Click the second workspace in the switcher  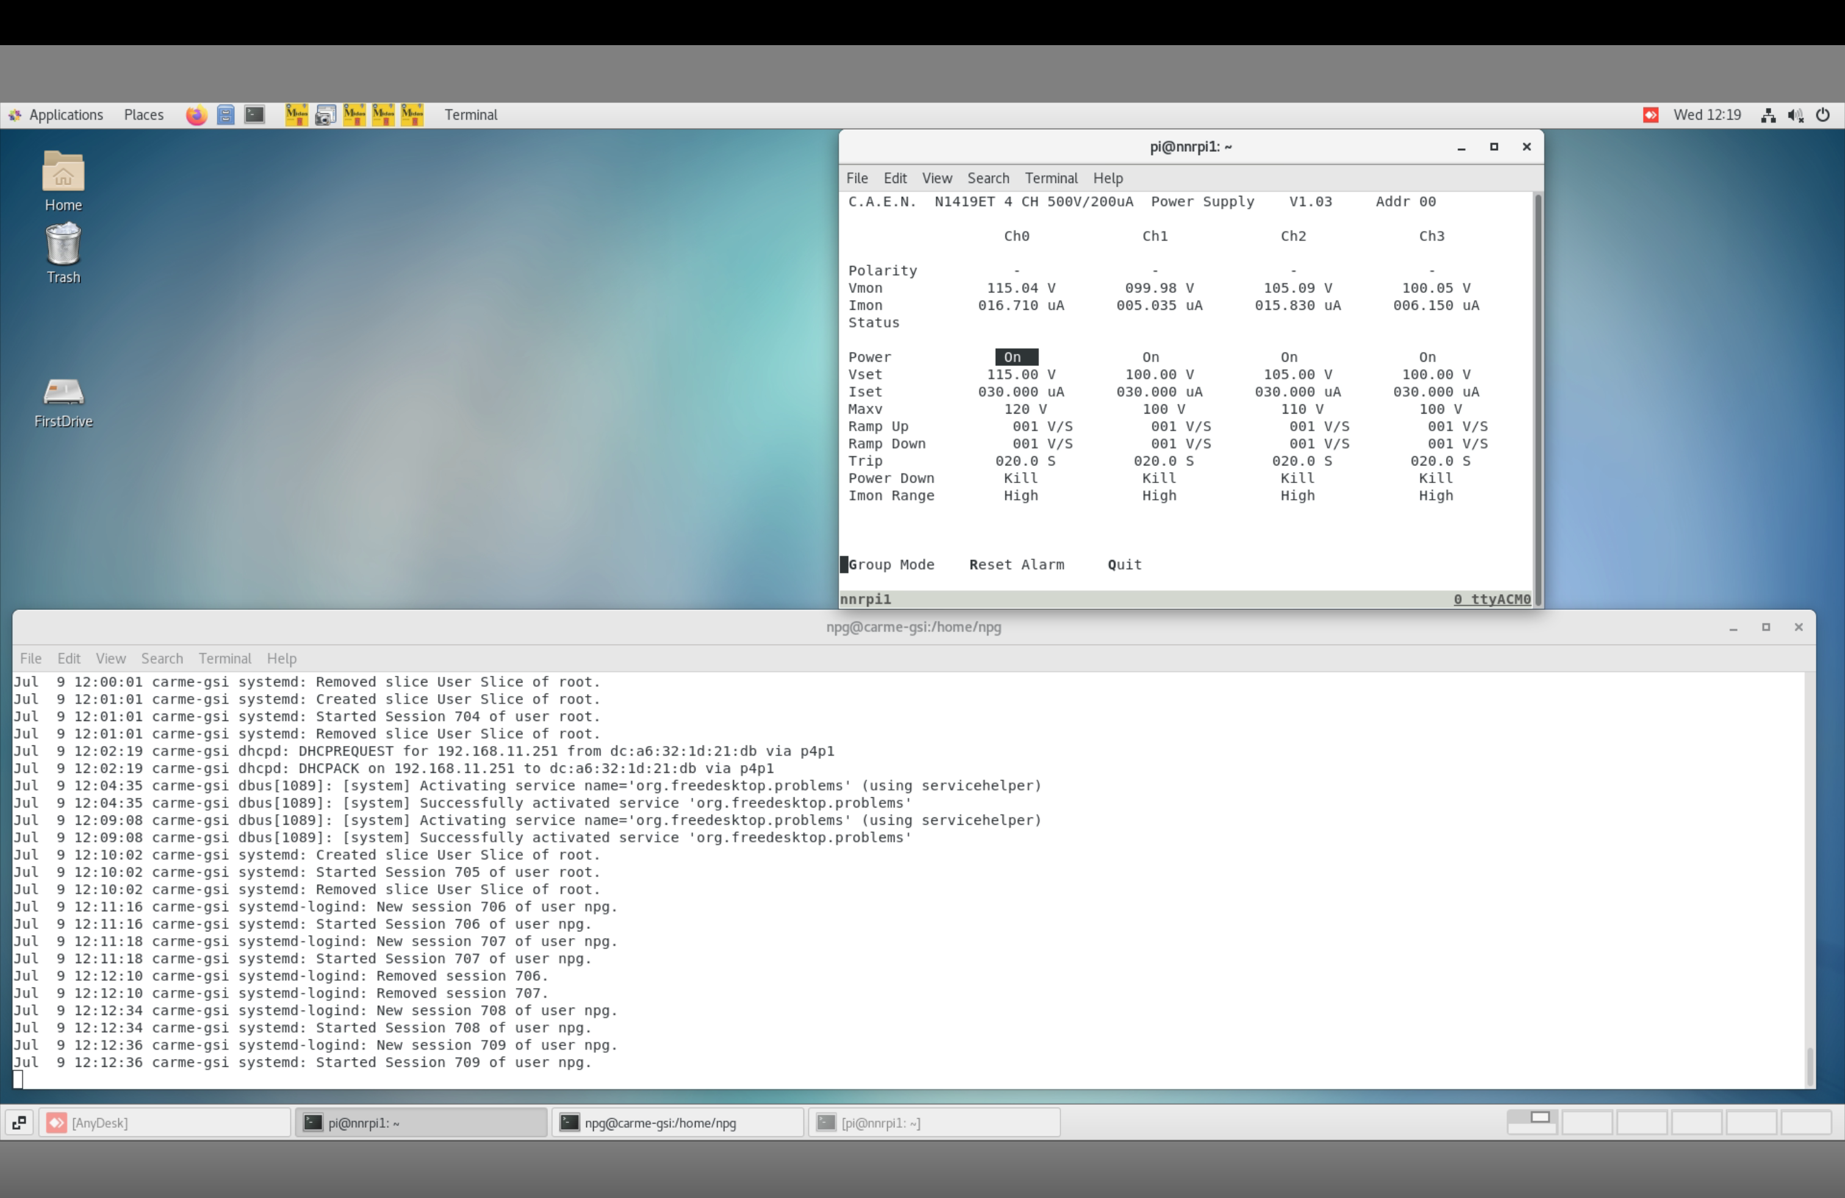(1586, 1123)
